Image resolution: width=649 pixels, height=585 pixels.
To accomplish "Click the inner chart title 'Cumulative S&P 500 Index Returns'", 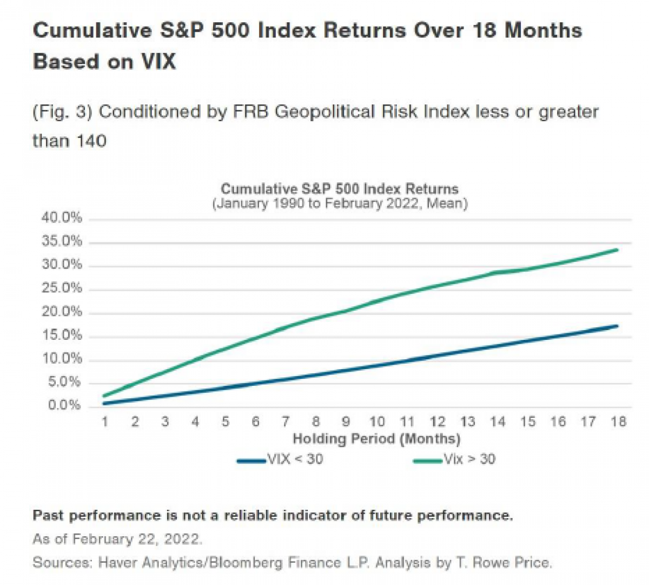I will click(340, 189).
